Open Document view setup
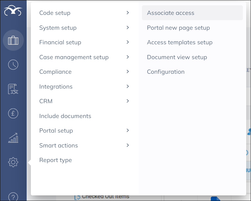Screen dimensions: 251x201 [x=177, y=57]
